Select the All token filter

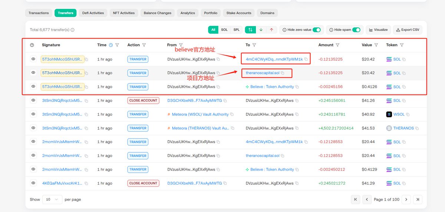tap(213, 30)
